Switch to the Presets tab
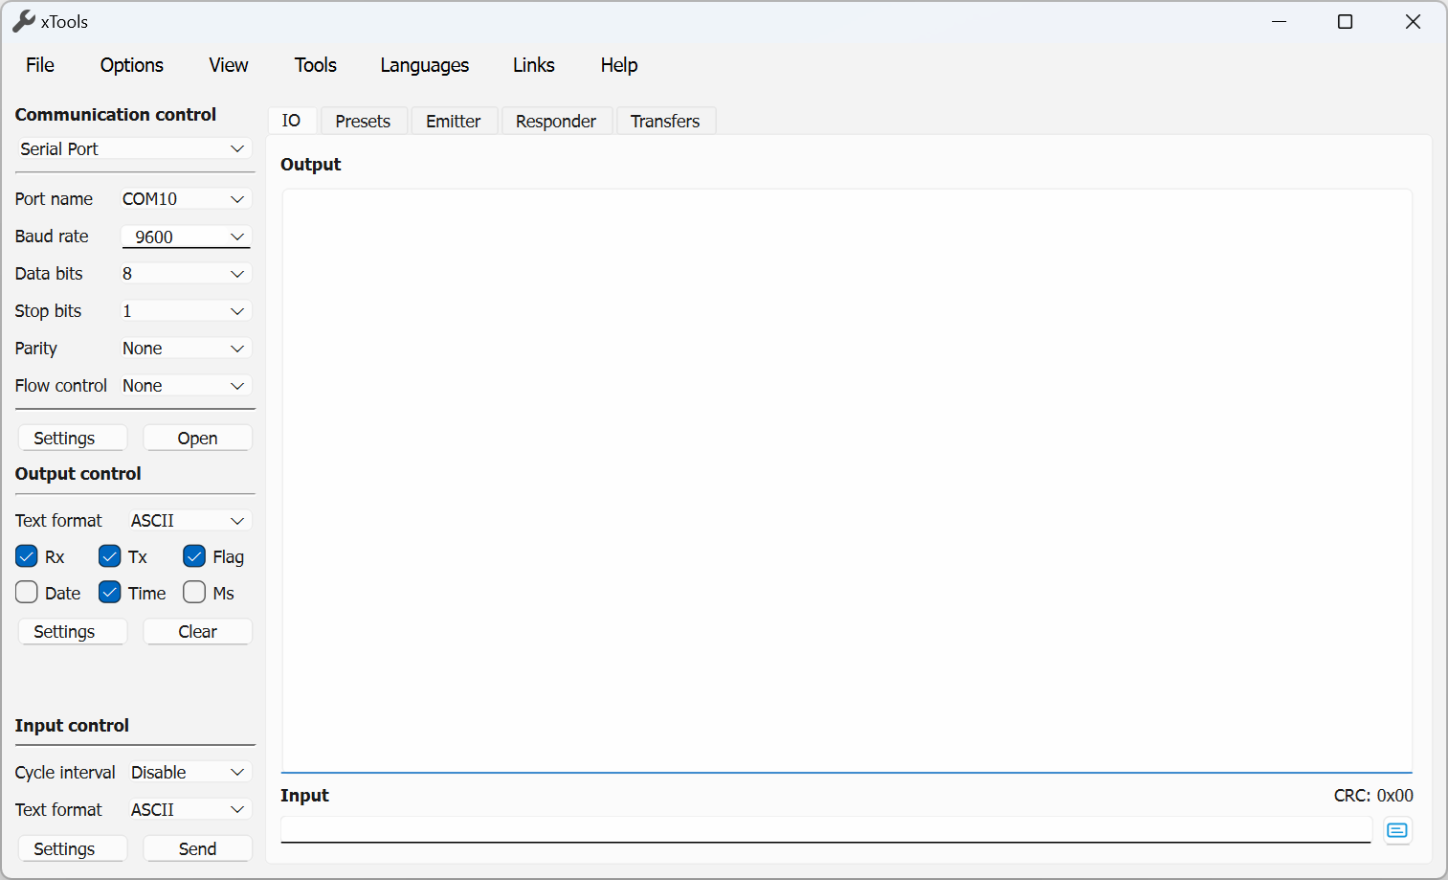The height and width of the screenshot is (880, 1448). [x=363, y=122]
